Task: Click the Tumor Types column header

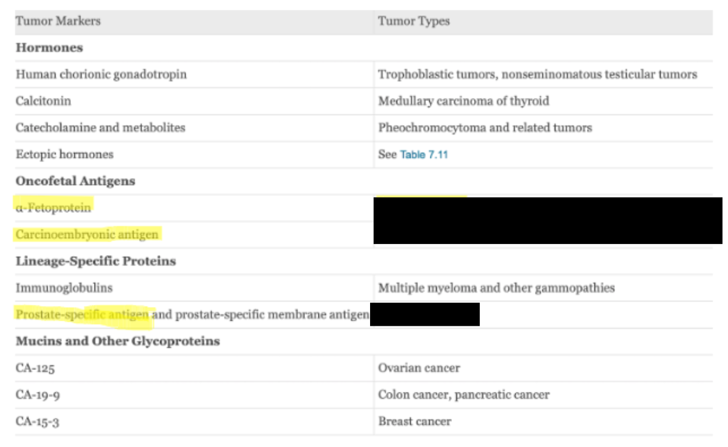Action: click(414, 21)
